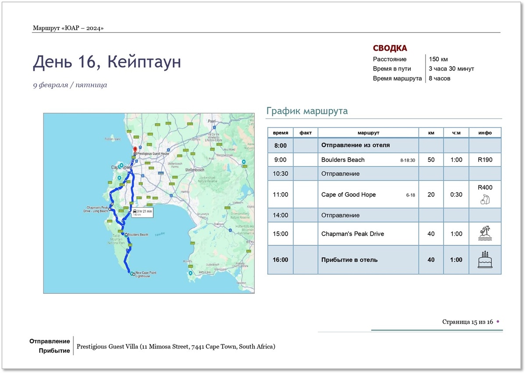Screen dimensions: 526x374
Task: Click the birthday cake icon
Action: pos(485,259)
